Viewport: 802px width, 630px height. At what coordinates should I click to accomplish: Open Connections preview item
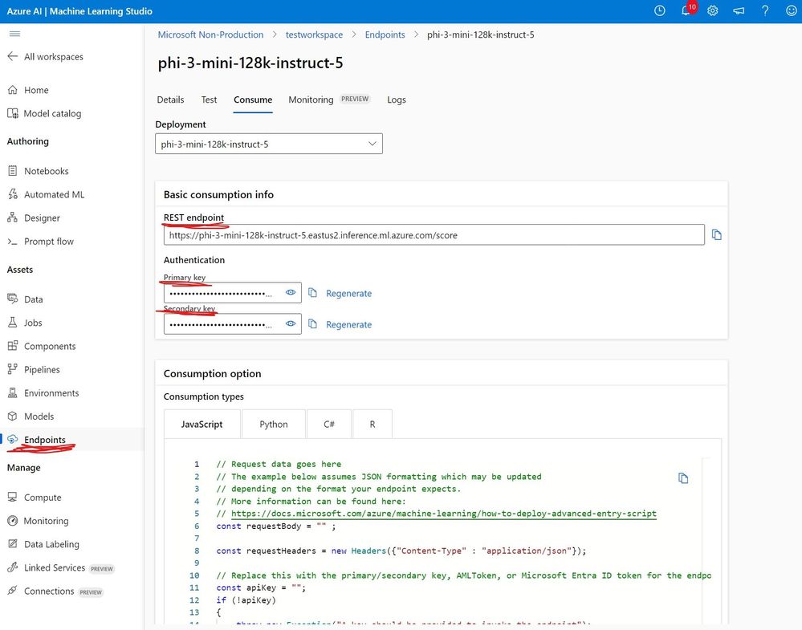tap(55, 591)
